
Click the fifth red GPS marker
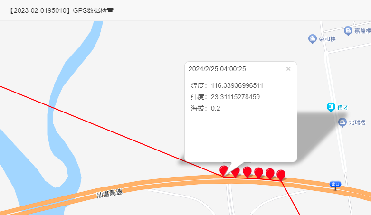point(270,173)
